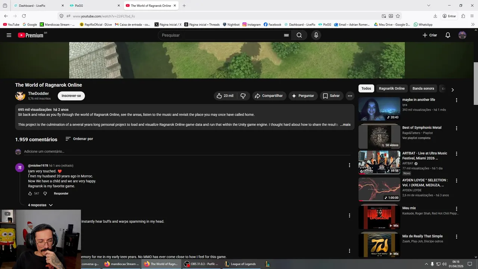478x269 pixels.
Task: Open the 'maybe in another life' video thumbnail
Action: (379, 109)
